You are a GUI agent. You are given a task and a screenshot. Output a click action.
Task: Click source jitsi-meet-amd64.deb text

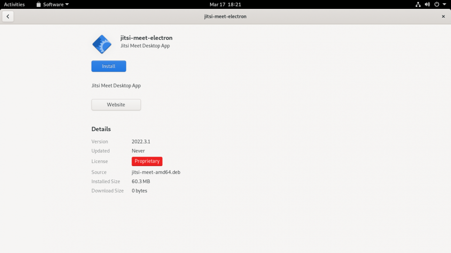click(156, 172)
